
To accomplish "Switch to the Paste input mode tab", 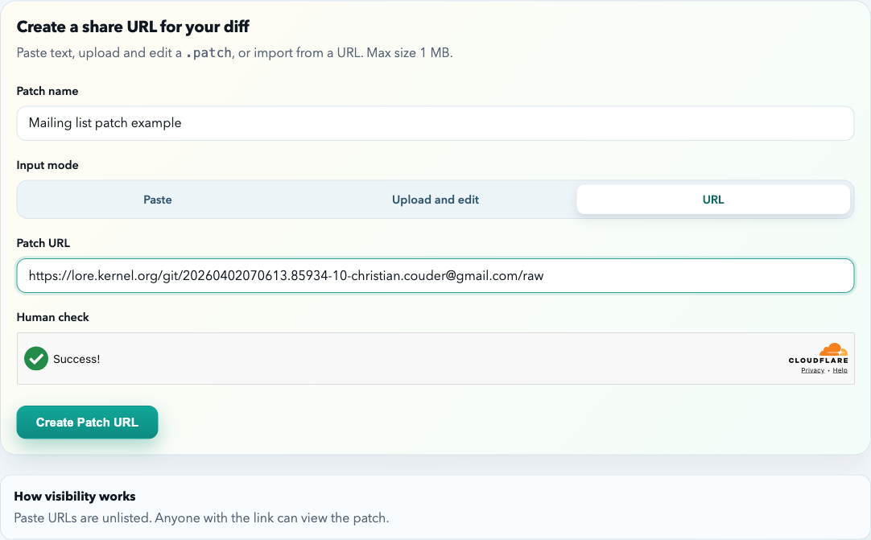I will coord(158,199).
